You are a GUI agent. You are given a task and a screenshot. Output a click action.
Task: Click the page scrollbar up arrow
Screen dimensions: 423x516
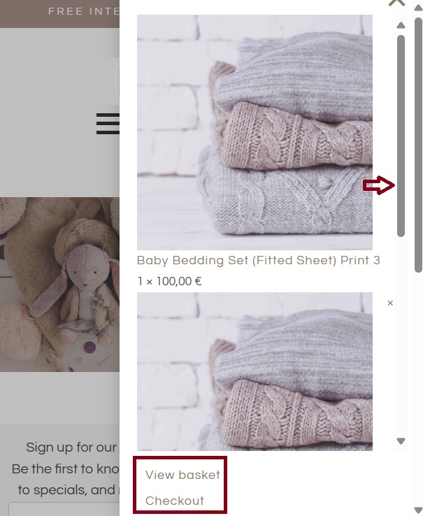[418, 8]
